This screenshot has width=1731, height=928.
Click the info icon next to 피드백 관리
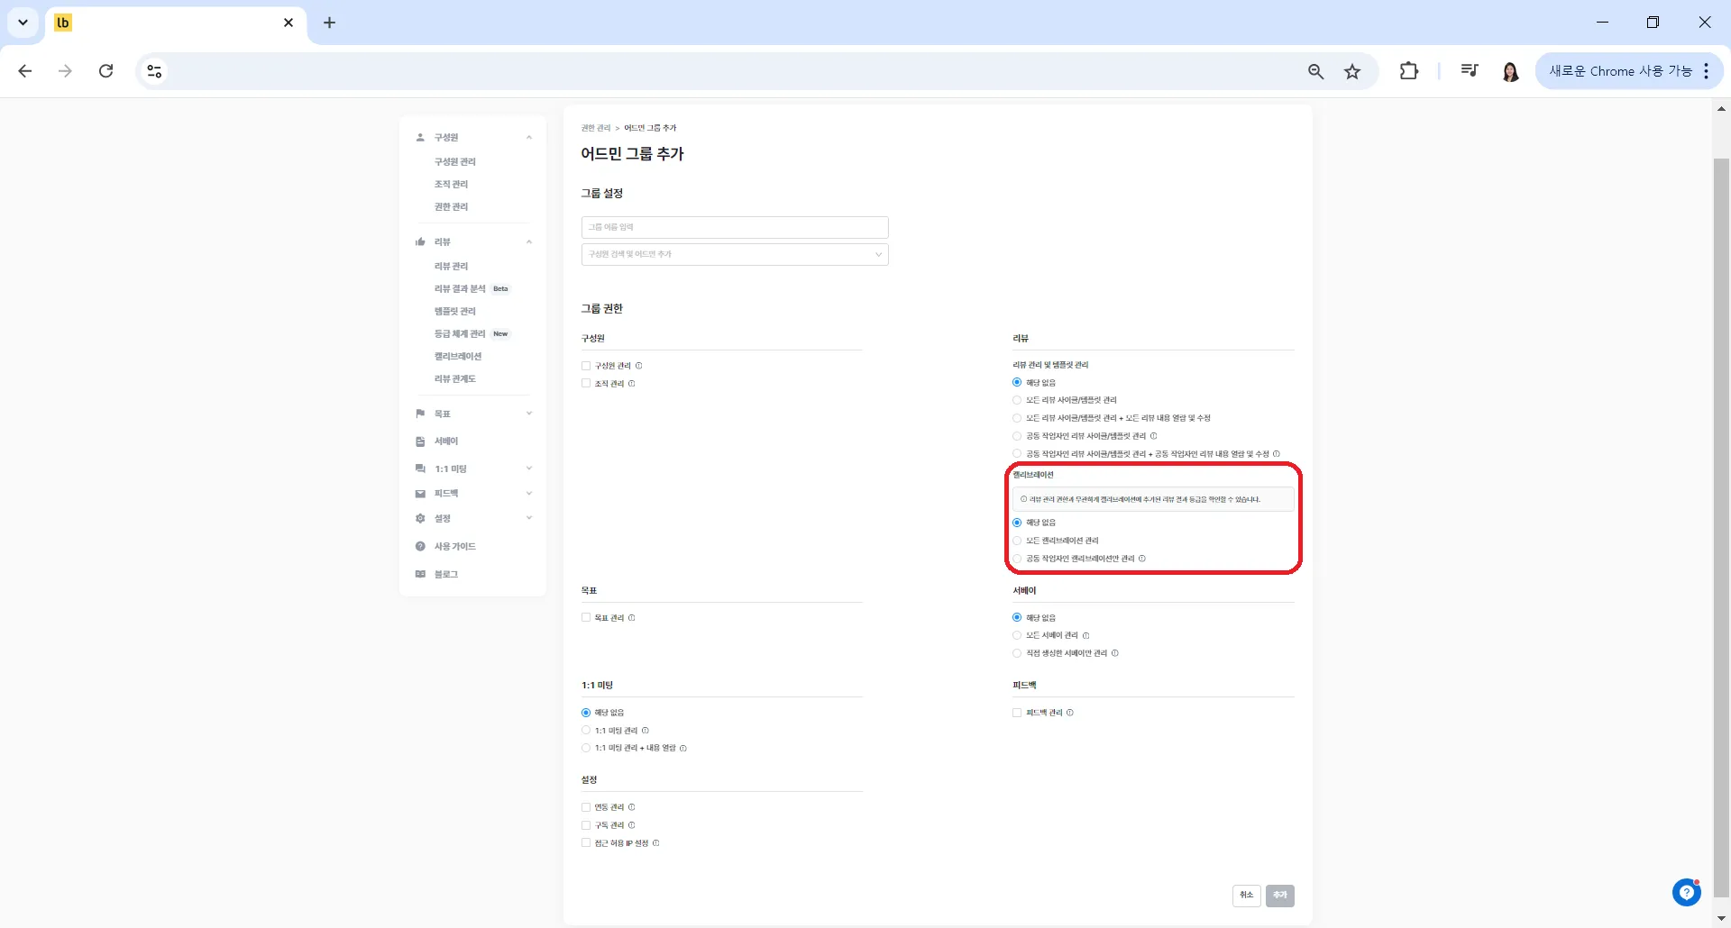1070,713
